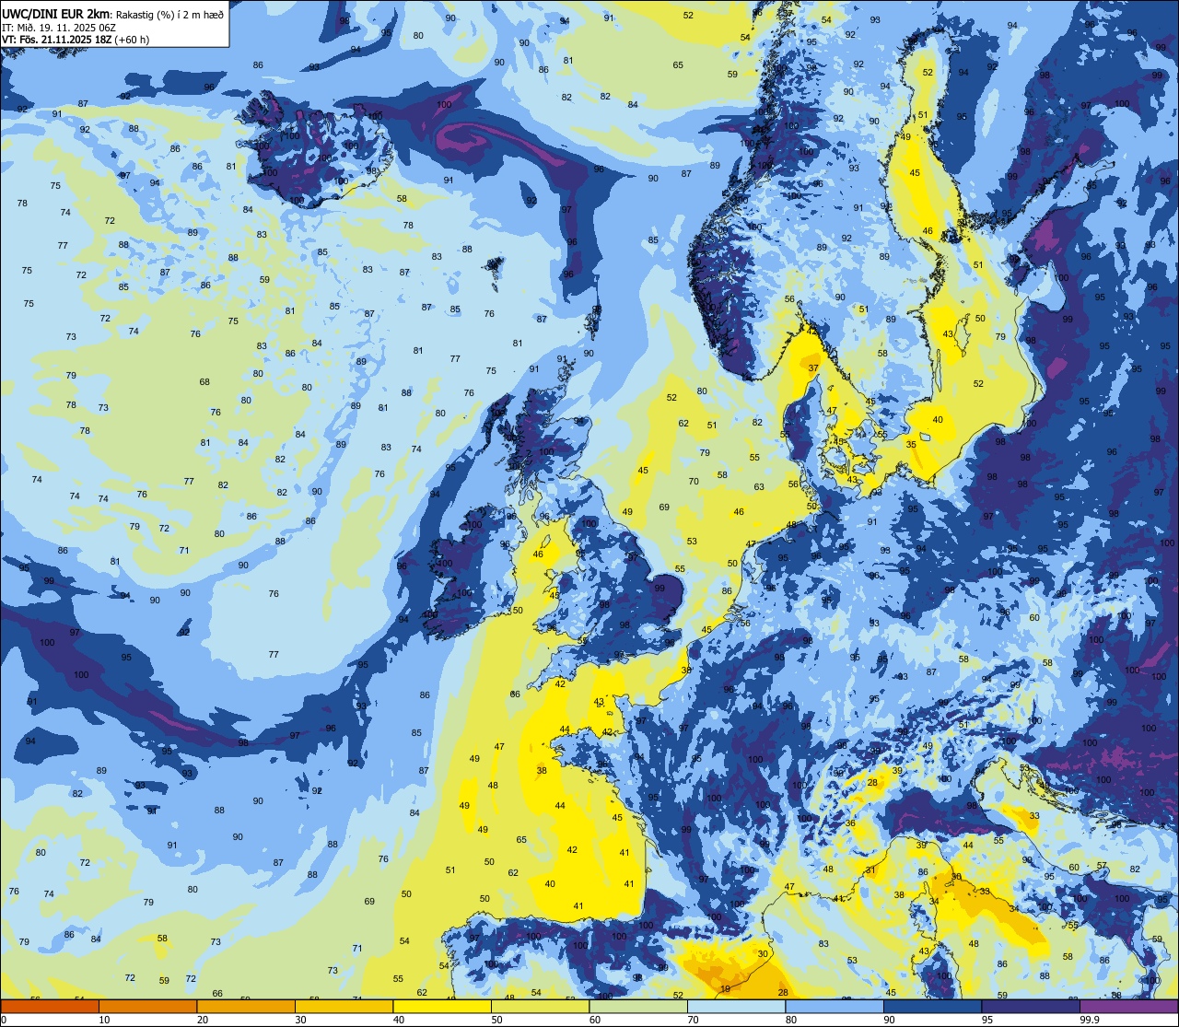The width and height of the screenshot is (1179, 1027).
Task: Click the '95' tick label under the color scale
Action: tap(988, 1020)
